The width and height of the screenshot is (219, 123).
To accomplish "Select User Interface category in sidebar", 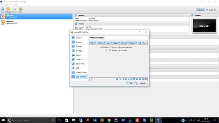I will pyautogui.click(x=80, y=77).
